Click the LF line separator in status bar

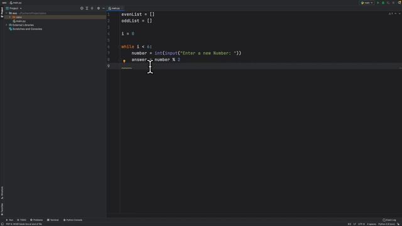point(354,224)
